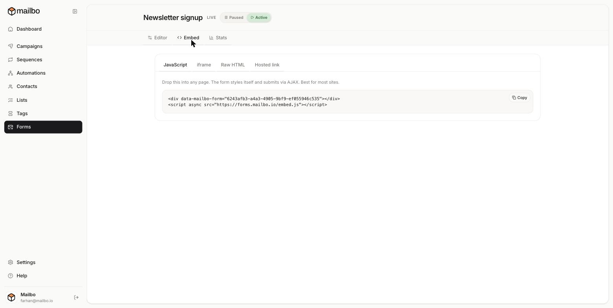Open Dashboard from the sidebar
This screenshot has width=613, height=308.
(x=43, y=29)
